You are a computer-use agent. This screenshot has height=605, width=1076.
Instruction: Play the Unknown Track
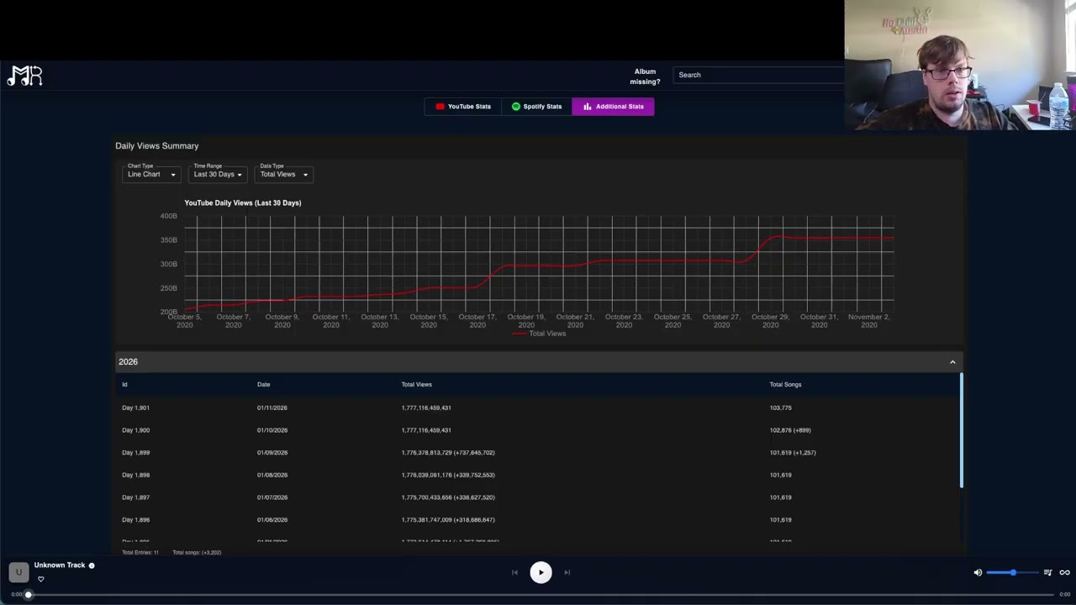[541, 572]
